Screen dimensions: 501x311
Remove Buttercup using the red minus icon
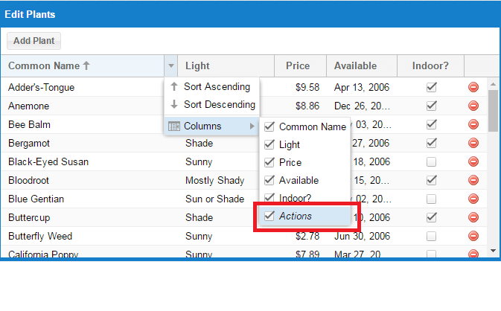point(473,217)
